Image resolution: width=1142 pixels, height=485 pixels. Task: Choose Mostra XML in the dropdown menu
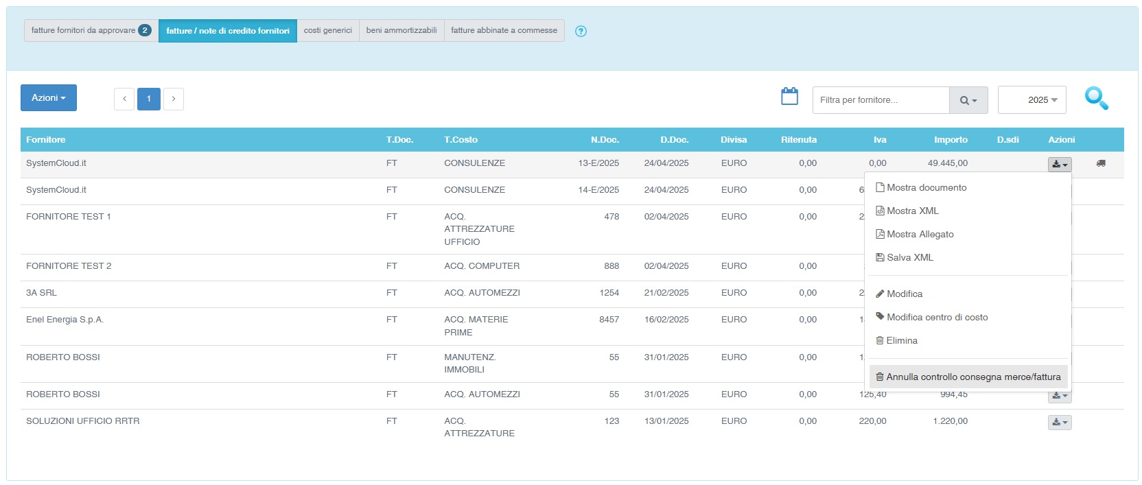point(912,211)
